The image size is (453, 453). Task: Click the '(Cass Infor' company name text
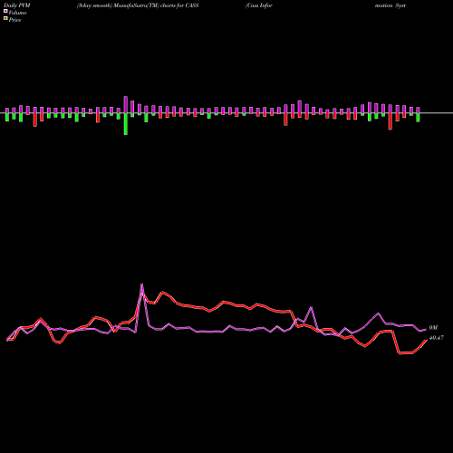259,5
